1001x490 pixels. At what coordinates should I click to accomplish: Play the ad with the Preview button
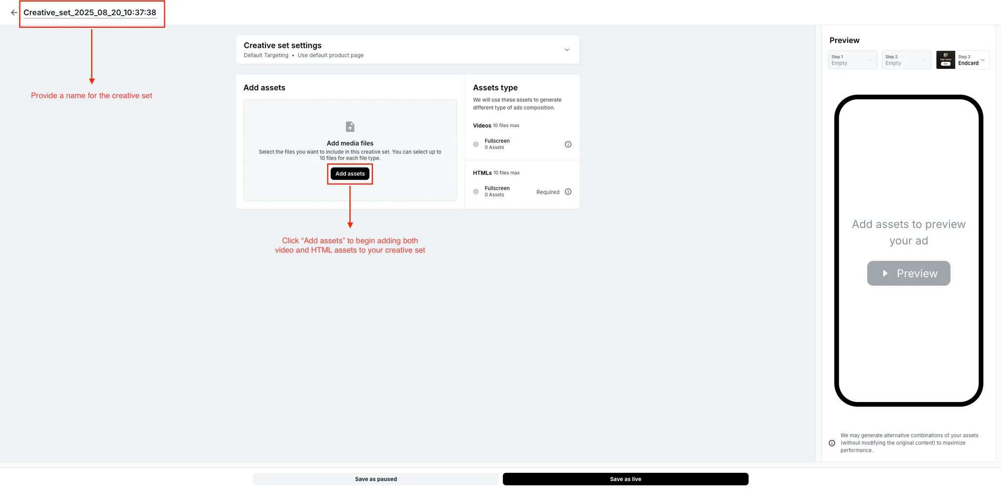point(909,273)
